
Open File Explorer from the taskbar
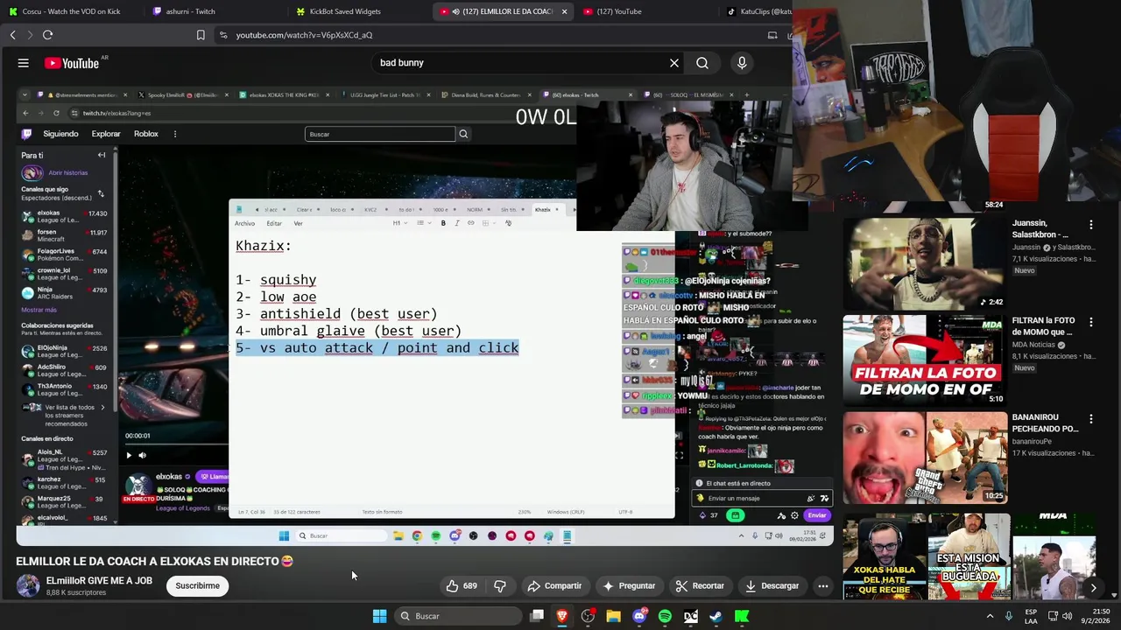(x=613, y=616)
